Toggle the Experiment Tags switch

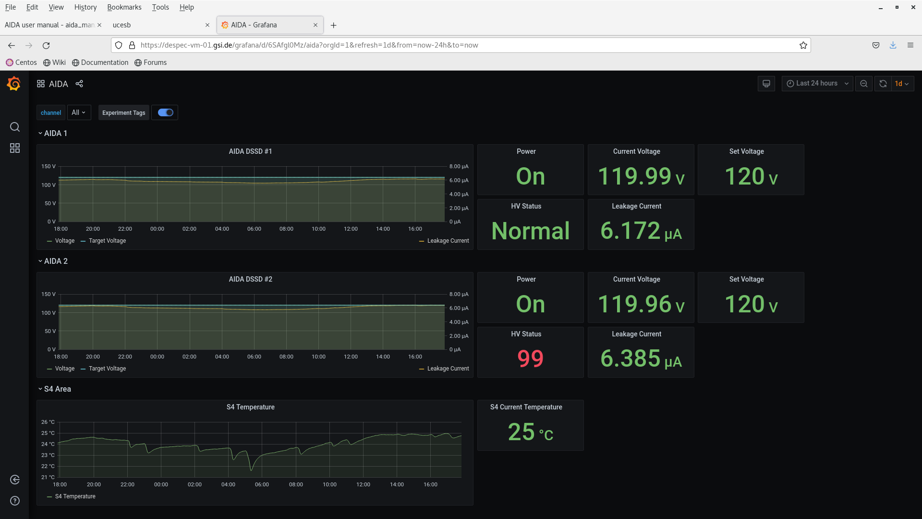[165, 112]
